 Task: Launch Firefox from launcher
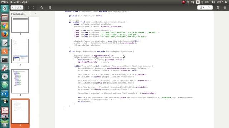tap(5, 34)
